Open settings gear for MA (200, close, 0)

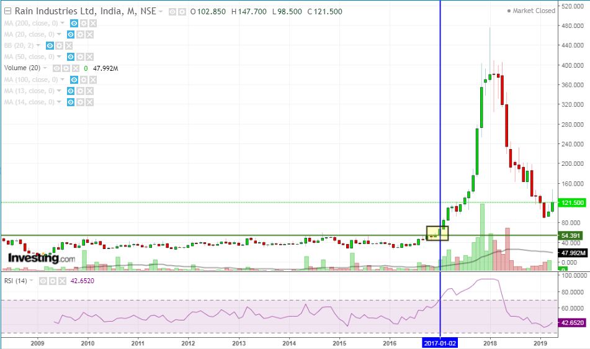pos(84,24)
